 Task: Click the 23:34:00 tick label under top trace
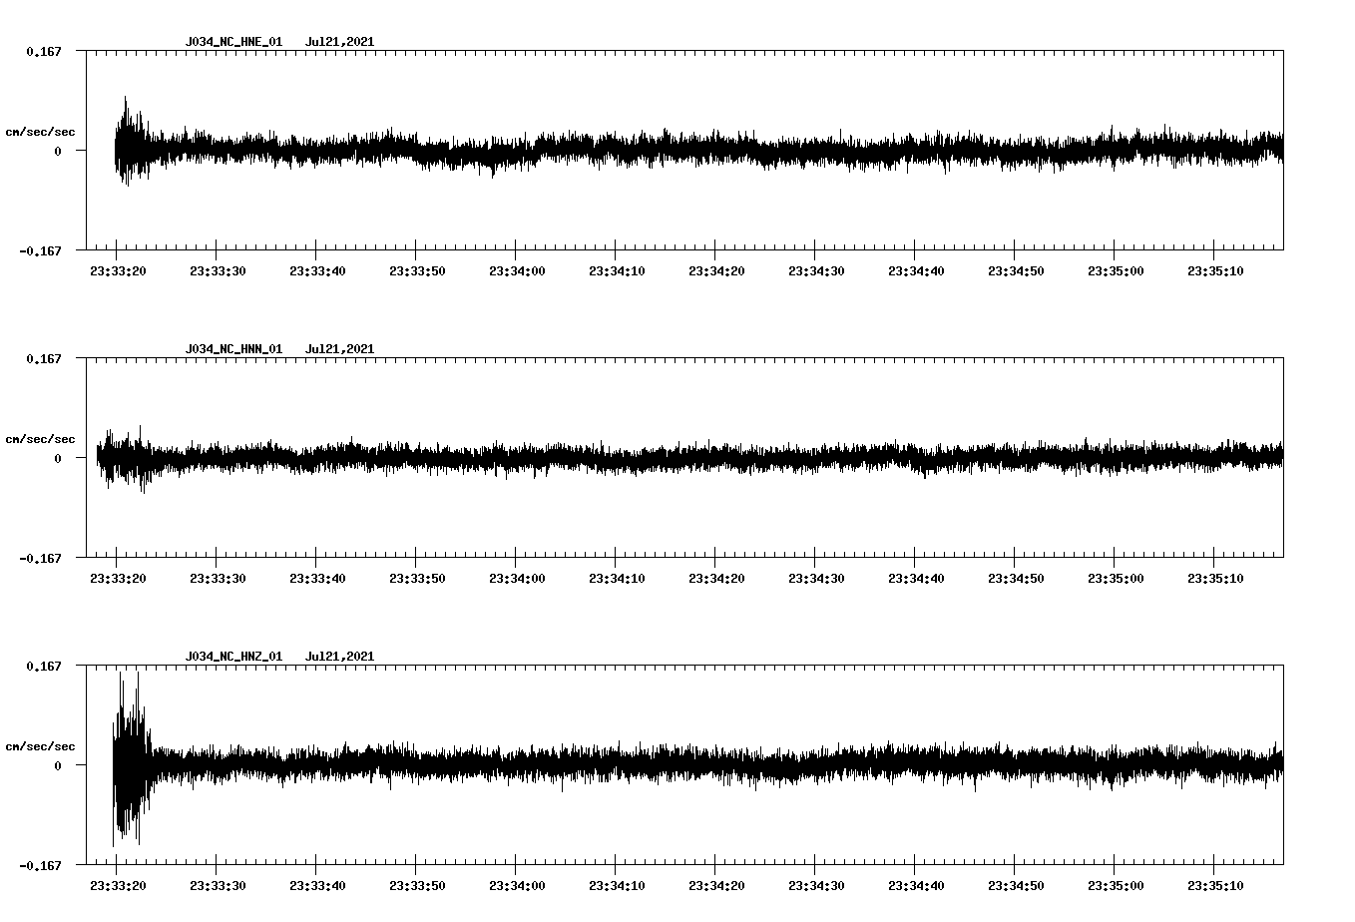coord(516,268)
